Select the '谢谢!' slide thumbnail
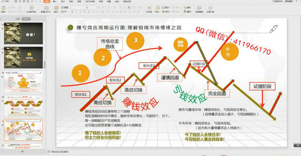 click(23, 34)
